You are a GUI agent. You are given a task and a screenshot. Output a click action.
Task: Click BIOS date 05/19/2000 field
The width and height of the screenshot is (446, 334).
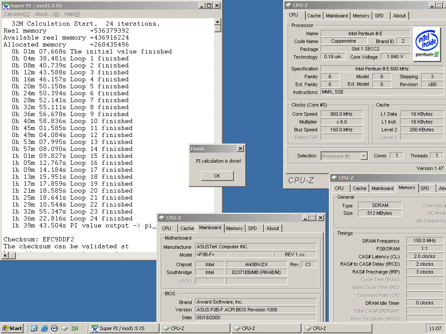pyautogui.click(x=256, y=317)
